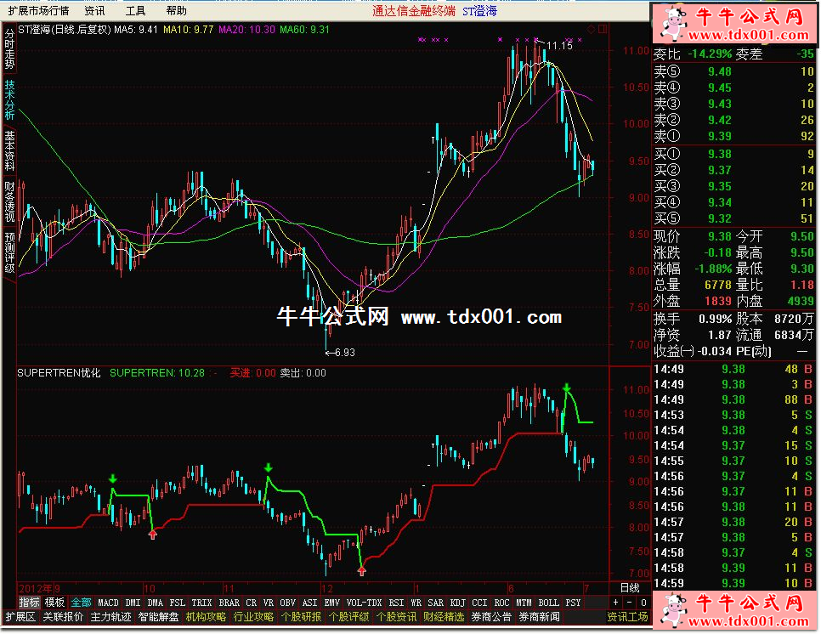Click the purple x marker beside 11.15 label

pyautogui.click(x=535, y=39)
